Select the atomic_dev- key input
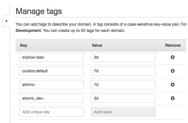 pos(51,98)
